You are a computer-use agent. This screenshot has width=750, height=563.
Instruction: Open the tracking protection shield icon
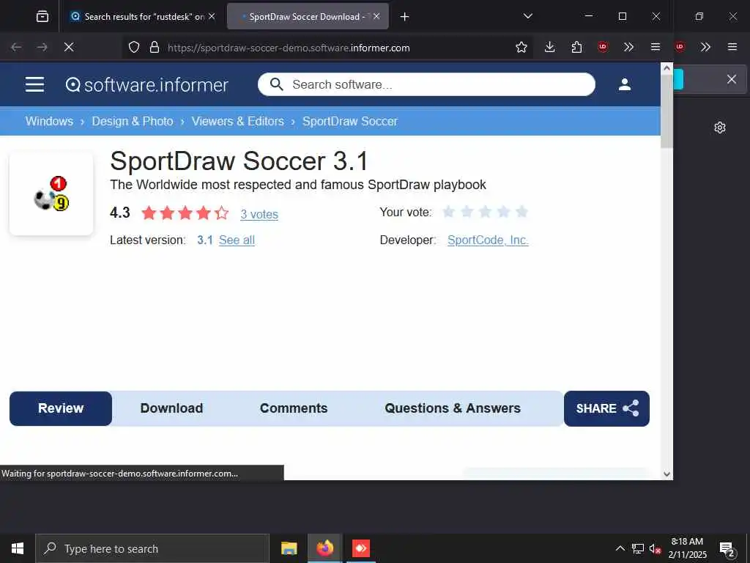(134, 47)
